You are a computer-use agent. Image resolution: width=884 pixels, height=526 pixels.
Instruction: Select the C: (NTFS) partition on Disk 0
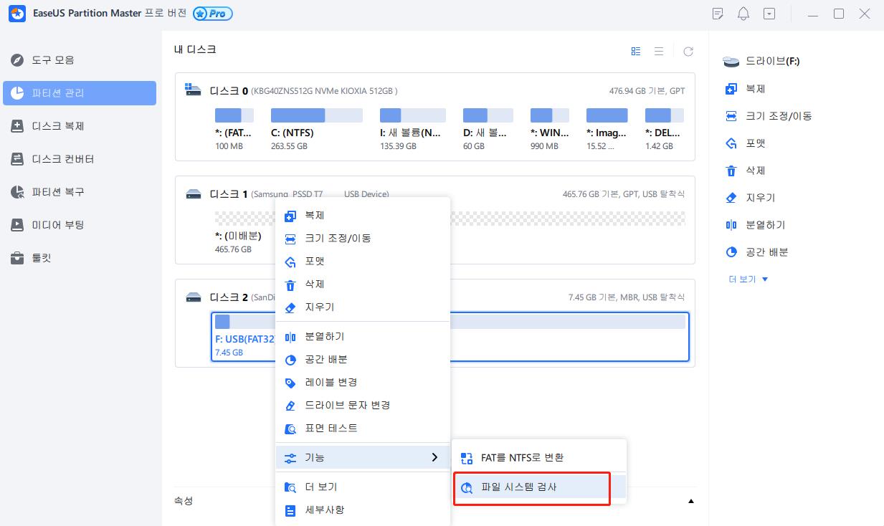tap(316, 129)
